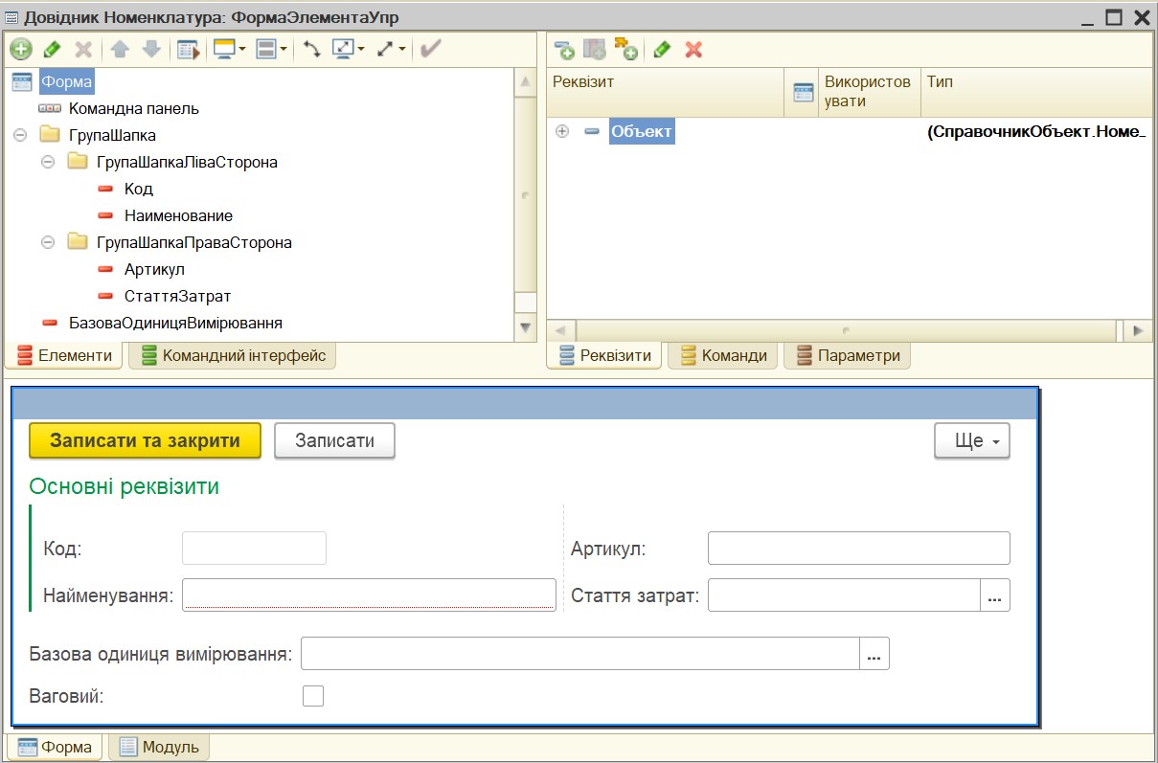Collapse the ГрупаШапка tree node
Image resolution: width=1158 pixels, height=763 pixels.
[20, 136]
